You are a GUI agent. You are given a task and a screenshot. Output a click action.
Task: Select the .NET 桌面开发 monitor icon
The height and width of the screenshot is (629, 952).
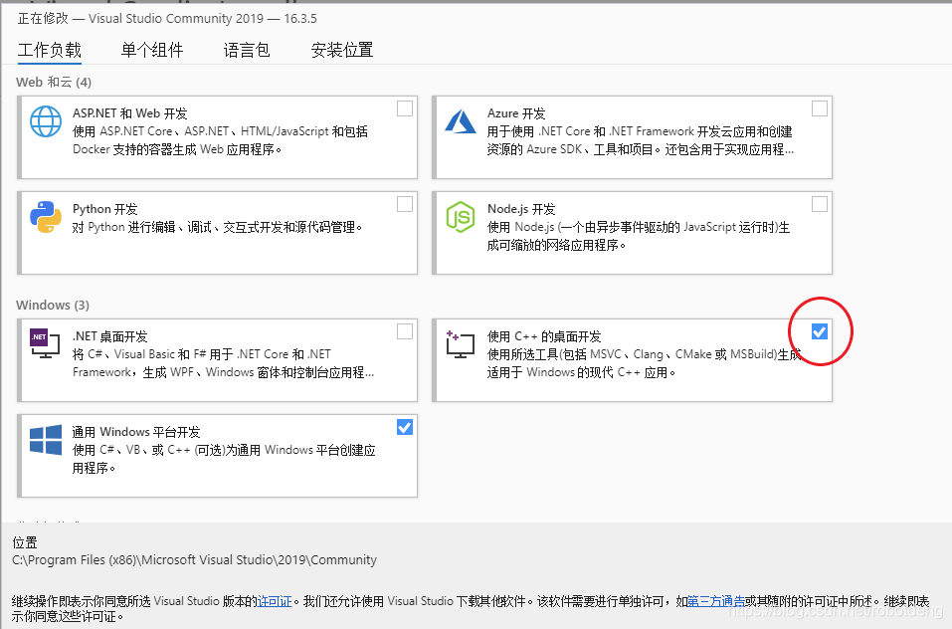(x=44, y=344)
